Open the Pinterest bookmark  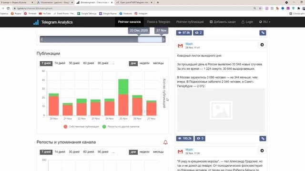click(30, 14)
